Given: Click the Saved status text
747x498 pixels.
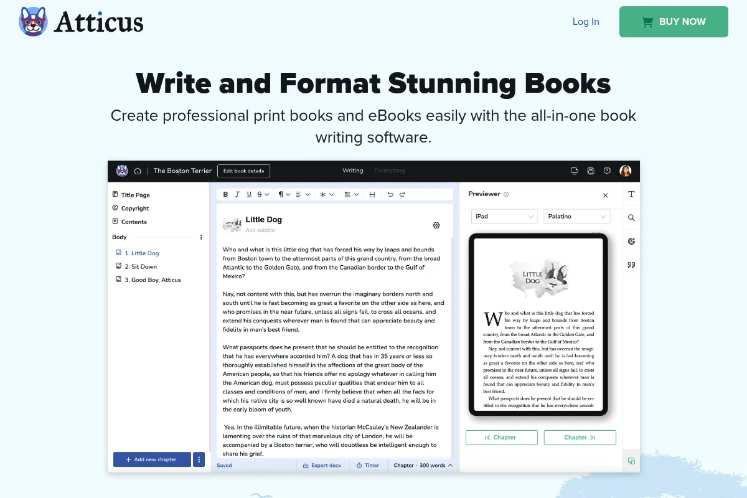Looking at the screenshot, I should pos(224,465).
